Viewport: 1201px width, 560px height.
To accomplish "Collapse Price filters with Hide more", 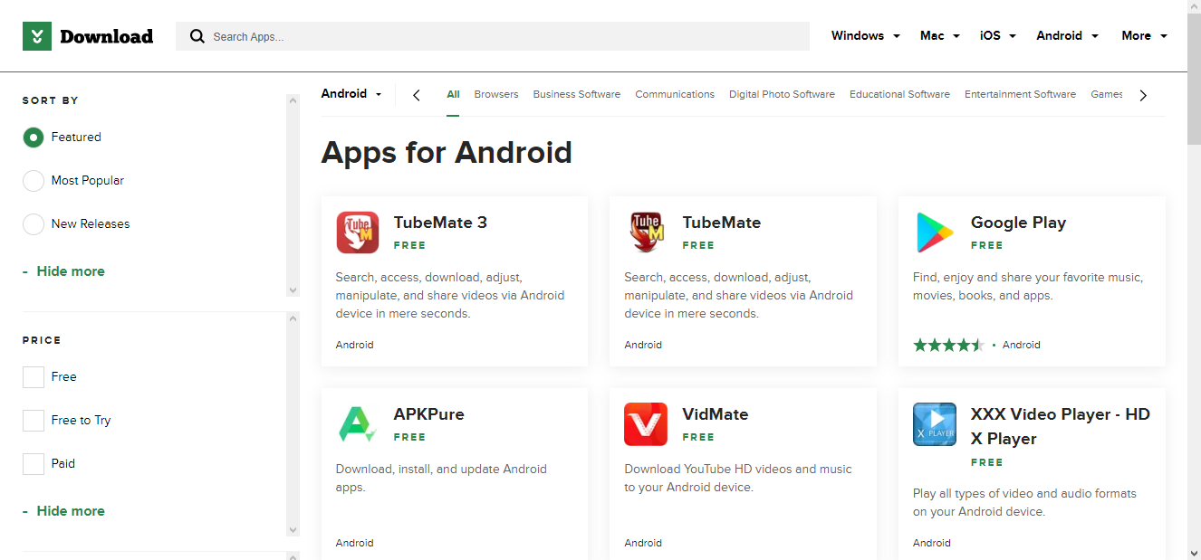I will [63, 511].
